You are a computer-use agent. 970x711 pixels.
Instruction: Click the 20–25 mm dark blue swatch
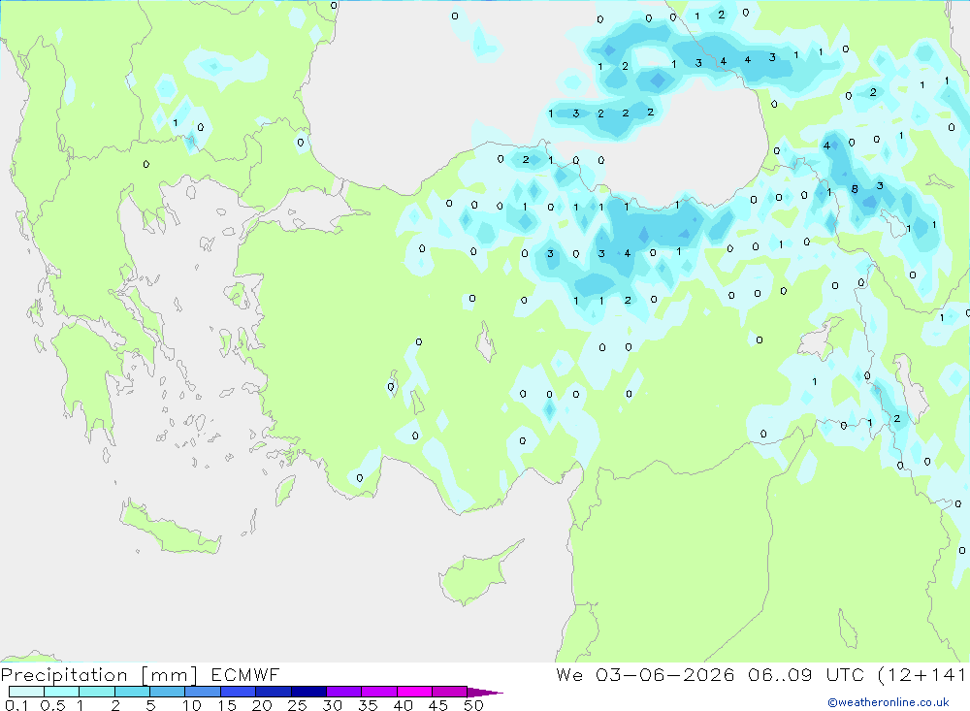coord(274,692)
